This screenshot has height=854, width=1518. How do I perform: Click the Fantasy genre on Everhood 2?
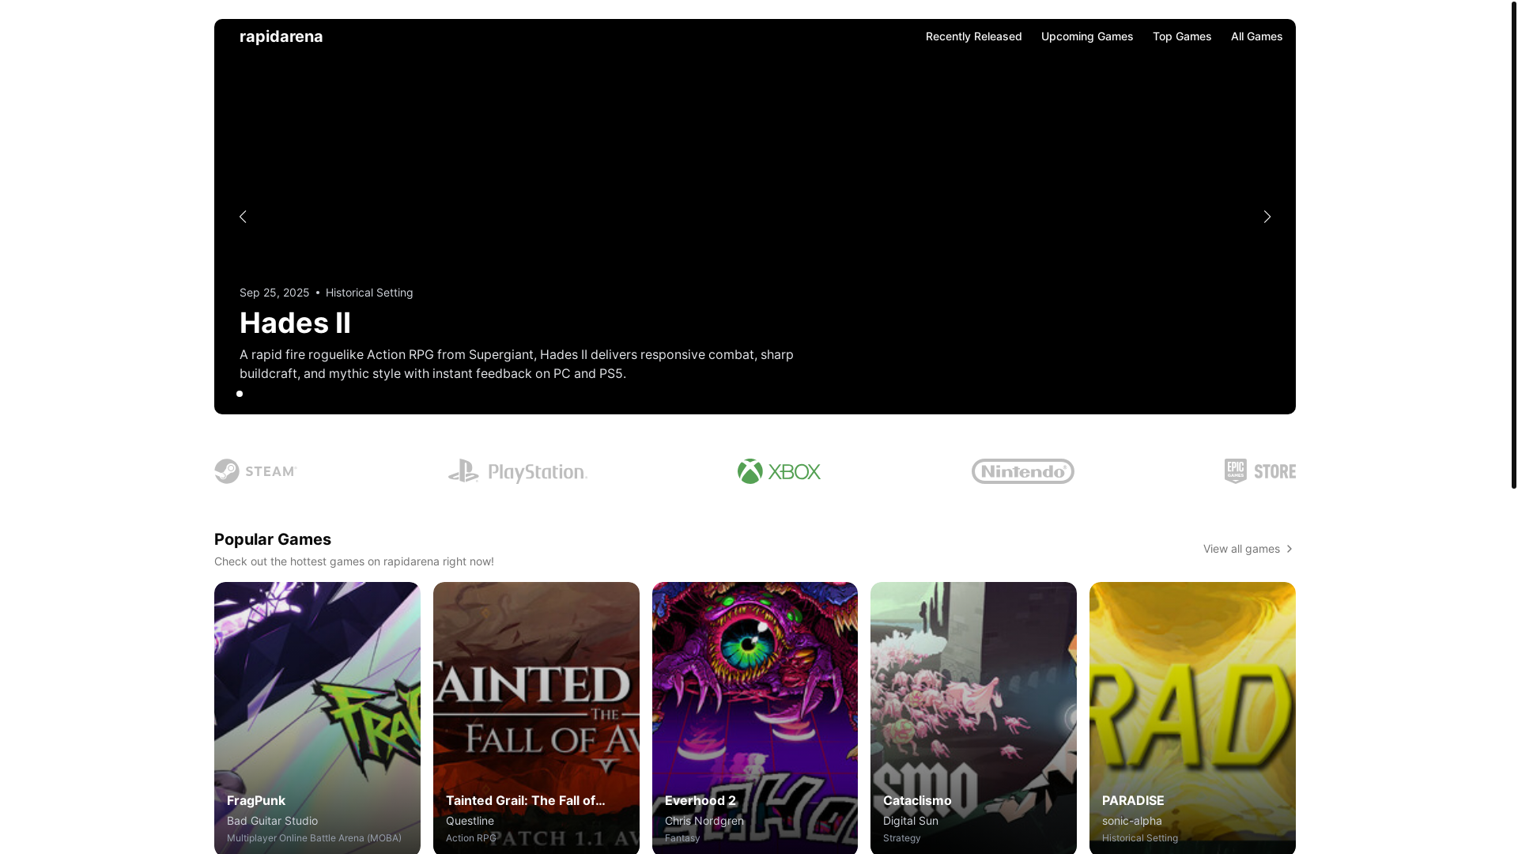[x=682, y=838]
